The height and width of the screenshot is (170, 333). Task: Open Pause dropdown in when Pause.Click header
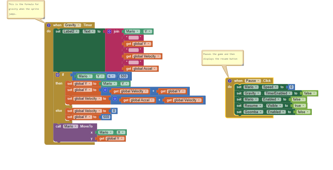[x=253, y=81]
